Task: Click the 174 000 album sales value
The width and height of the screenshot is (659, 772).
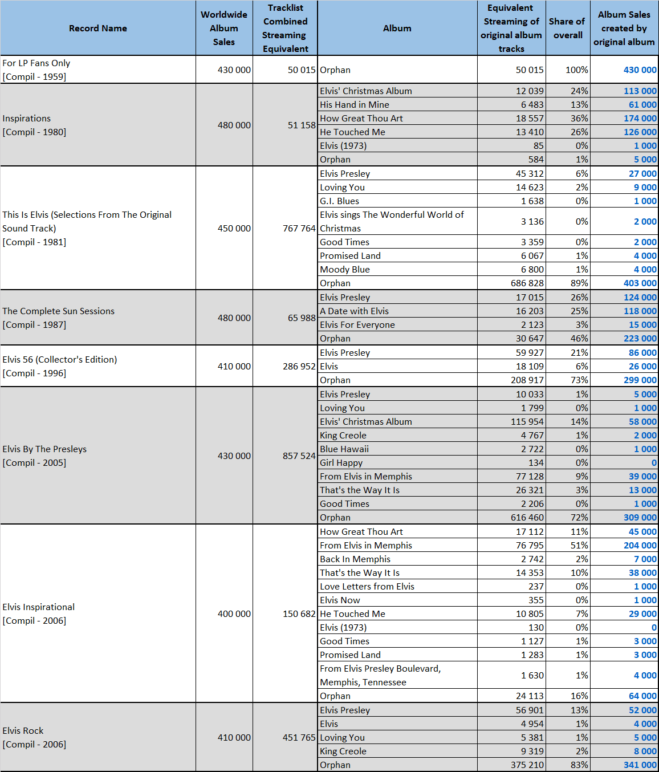Action: tap(624, 118)
